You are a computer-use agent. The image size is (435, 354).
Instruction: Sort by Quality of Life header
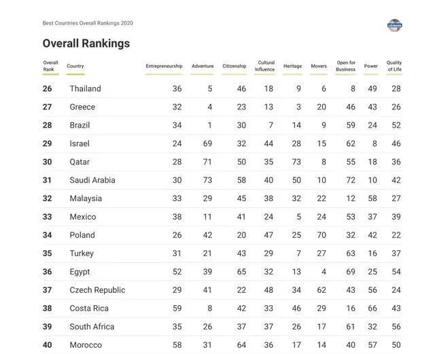(x=394, y=66)
